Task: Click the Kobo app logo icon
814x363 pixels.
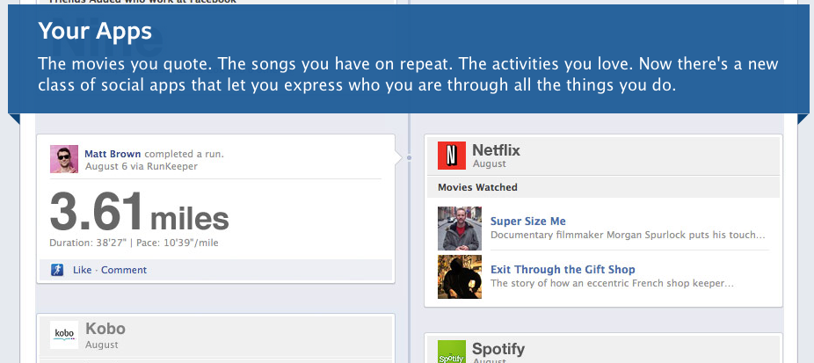Action: 65,334
